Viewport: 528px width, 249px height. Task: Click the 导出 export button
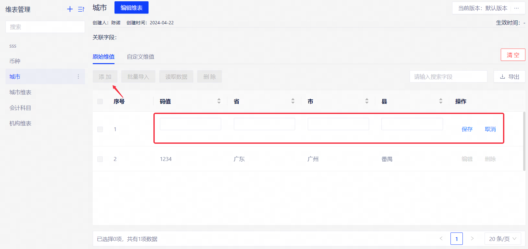(x=509, y=77)
